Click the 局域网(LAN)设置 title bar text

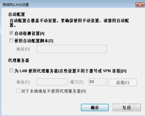[x=16, y=5]
